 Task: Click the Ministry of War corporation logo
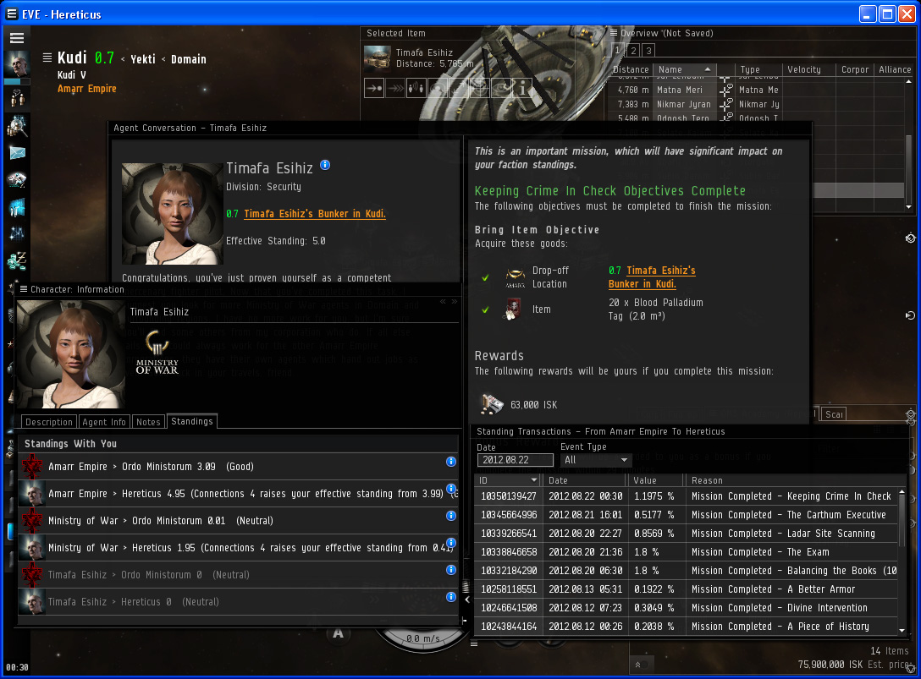[x=157, y=352]
